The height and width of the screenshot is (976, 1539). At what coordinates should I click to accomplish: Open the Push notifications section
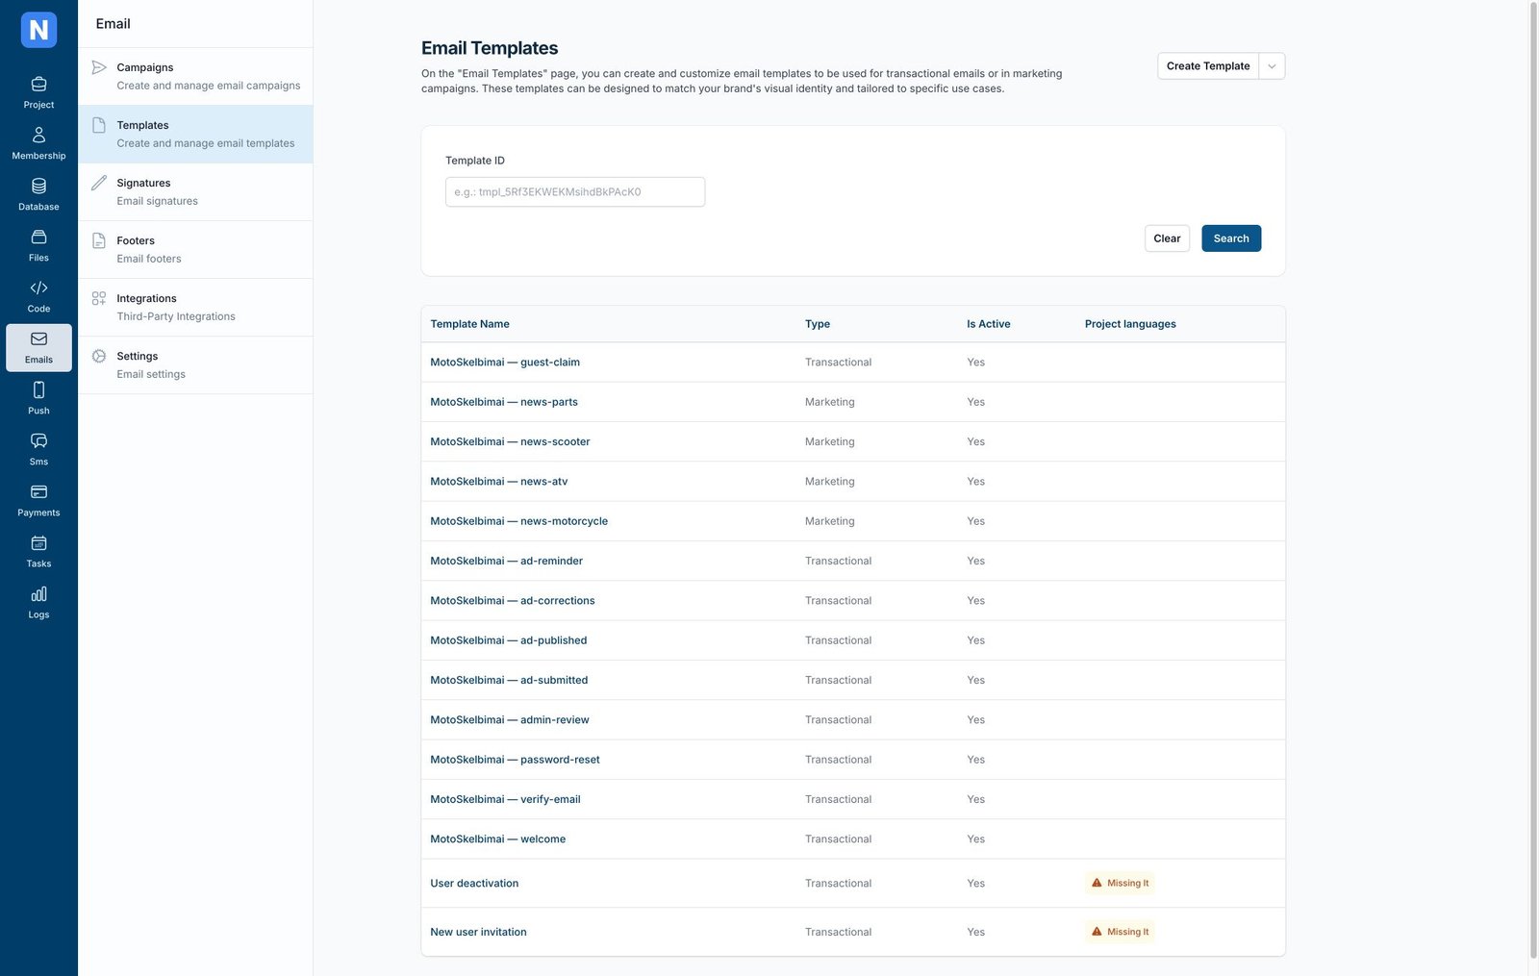[x=38, y=398]
